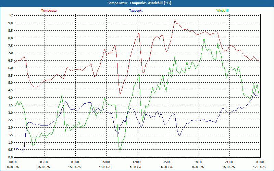Click the 1,5 value on the y-axis

tap(10, 135)
